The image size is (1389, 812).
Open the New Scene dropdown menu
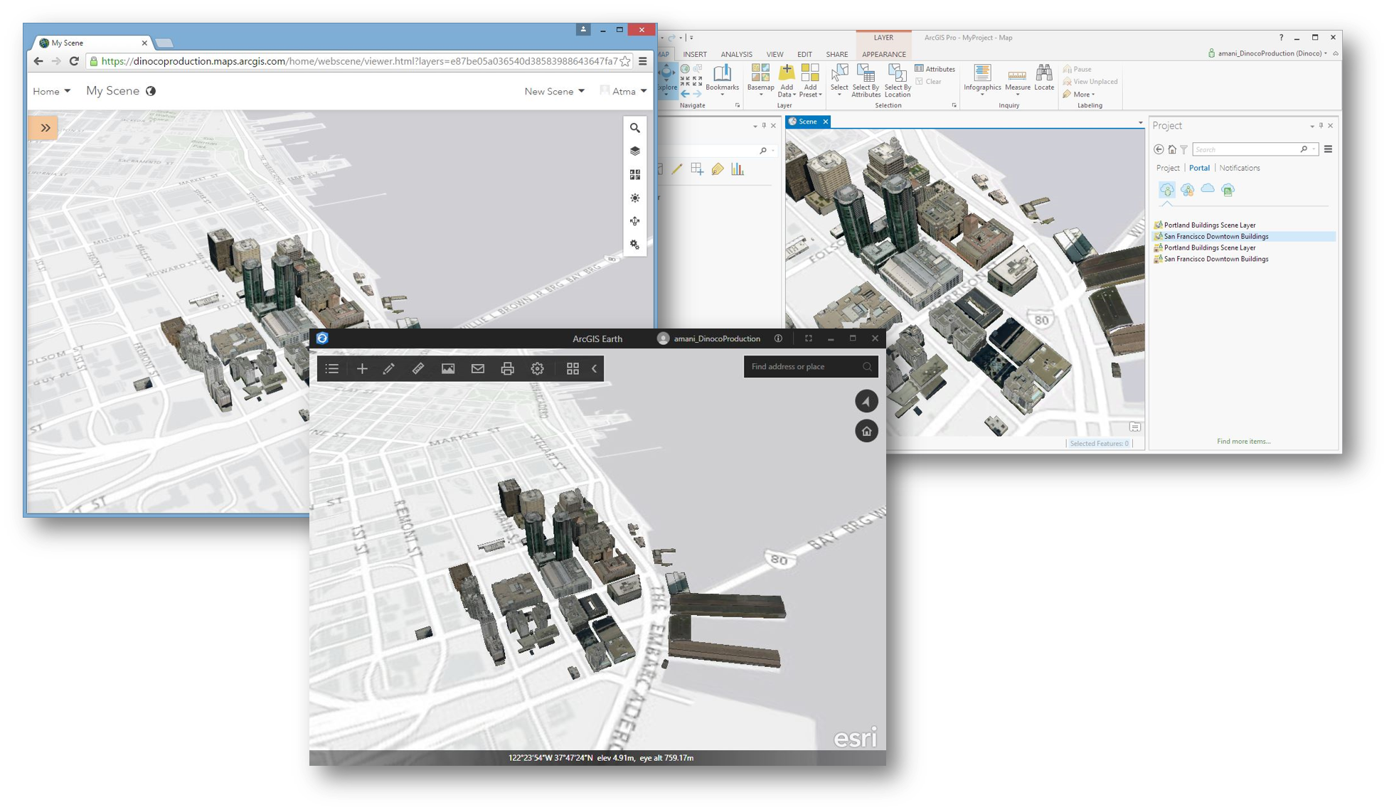coord(554,91)
